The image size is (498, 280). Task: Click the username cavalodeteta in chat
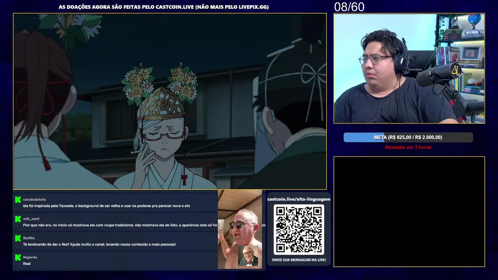click(x=34, y=199)
